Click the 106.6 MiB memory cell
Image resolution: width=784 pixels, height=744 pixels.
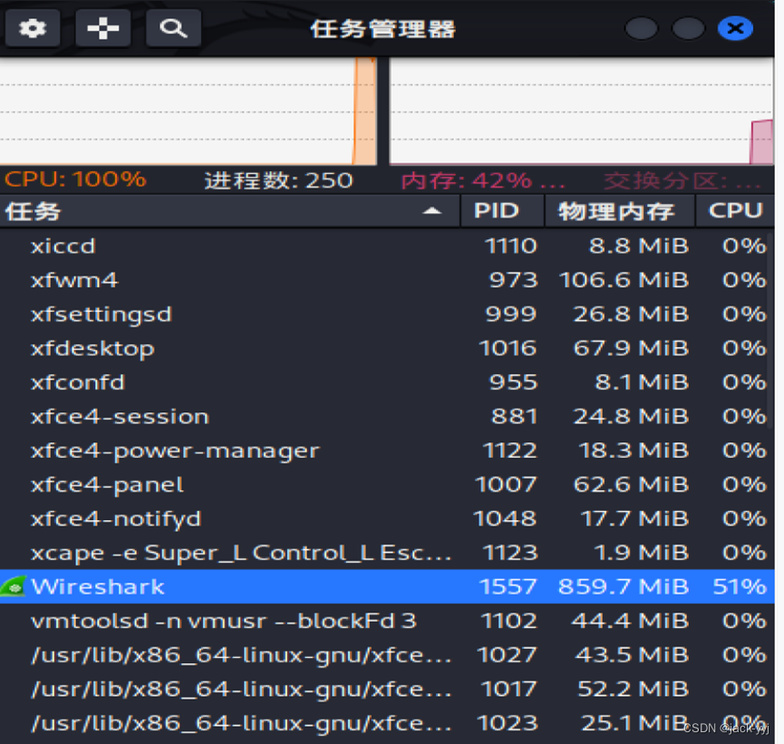[x=624, y=280]
